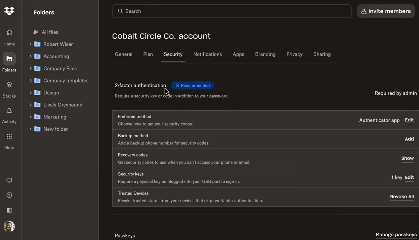
Task: Show Recovery codes
Action: tap(408, 159)
